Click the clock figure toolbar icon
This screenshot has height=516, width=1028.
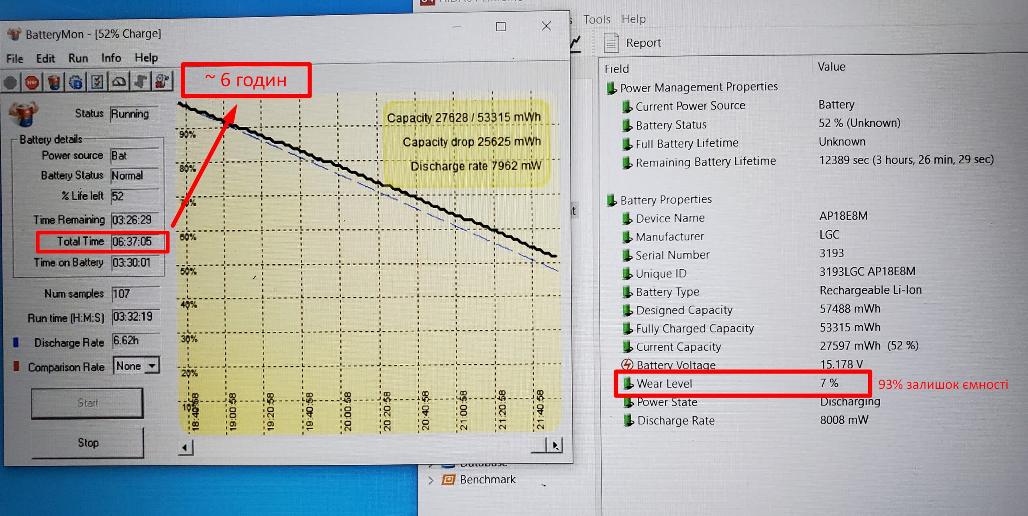[162, 81]
